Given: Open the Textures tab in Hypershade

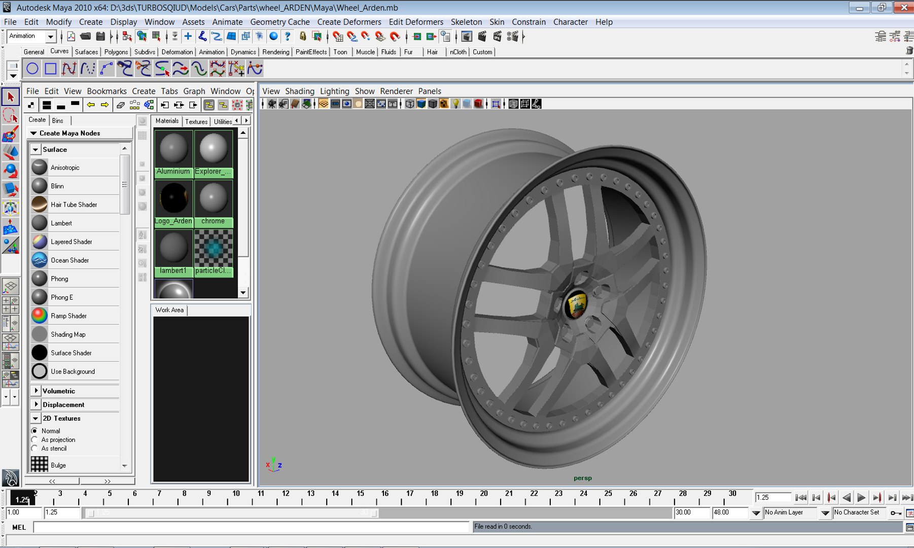Looking at the screenshot, I should pyautogui.click(x=196, y=121).
